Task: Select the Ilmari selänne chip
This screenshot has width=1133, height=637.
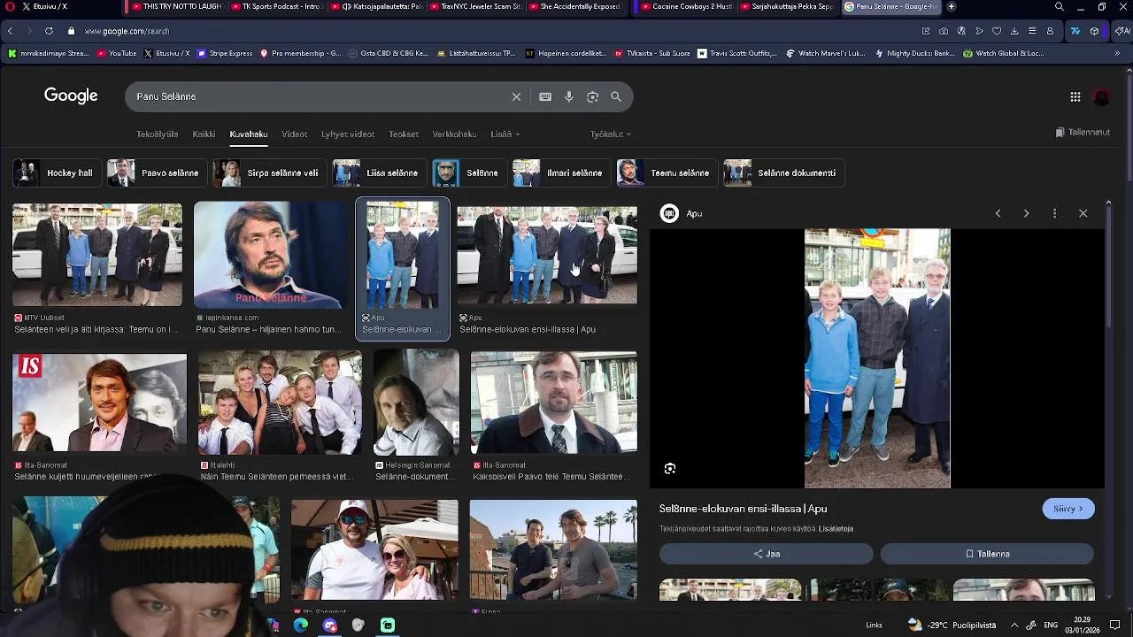Action: (x=561, y=173)
